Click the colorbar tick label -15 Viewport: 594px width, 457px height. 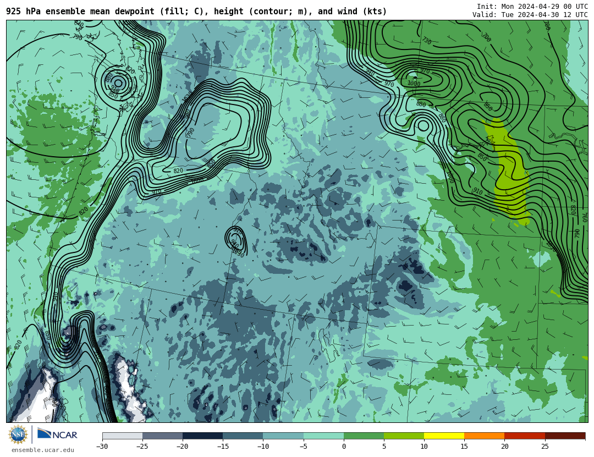223,447
